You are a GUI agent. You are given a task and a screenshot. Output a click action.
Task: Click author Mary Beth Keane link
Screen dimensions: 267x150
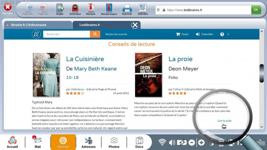pyautogui.click(x=95, y=69)
